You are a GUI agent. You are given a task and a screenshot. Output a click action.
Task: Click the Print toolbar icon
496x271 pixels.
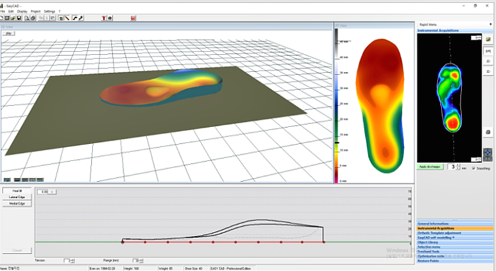pos(33,18)
